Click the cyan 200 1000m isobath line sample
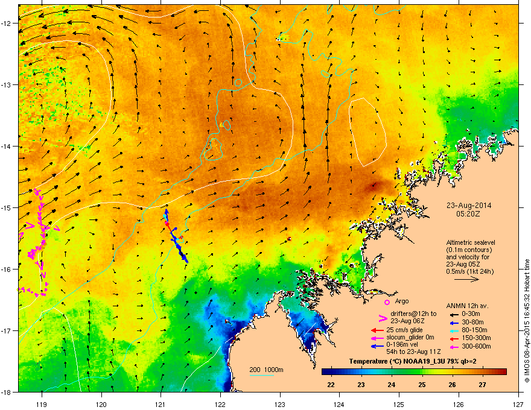Viewport: 531px width, 410px height. point(261,375)
